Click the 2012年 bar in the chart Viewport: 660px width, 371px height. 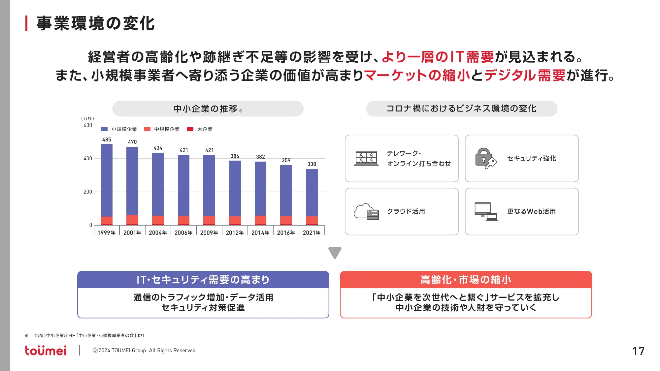(x=235, y=193)
